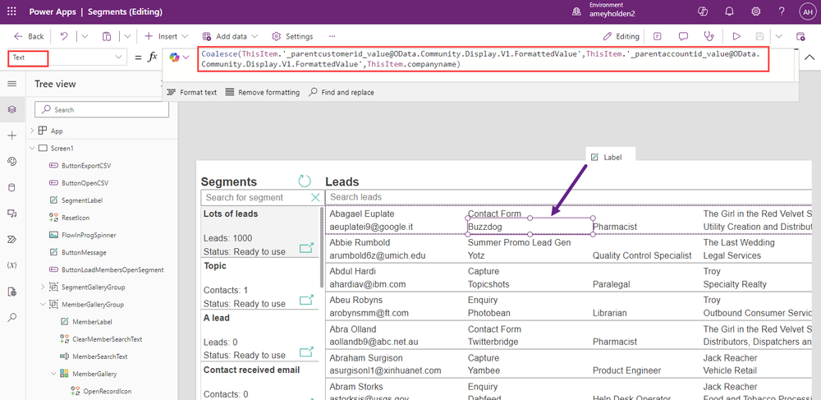Click the Publish icon at toolbar end
Screen dimensions: 821x400
click(x=800, y=36)
